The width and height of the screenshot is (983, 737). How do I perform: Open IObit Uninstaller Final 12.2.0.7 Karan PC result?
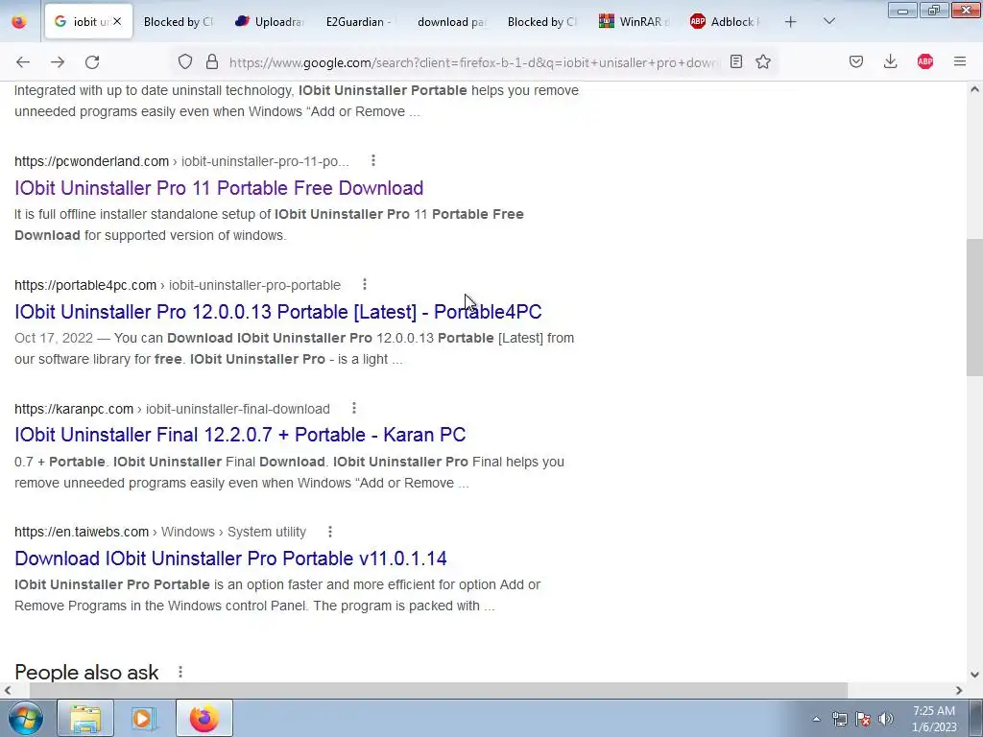coord(240,435)
